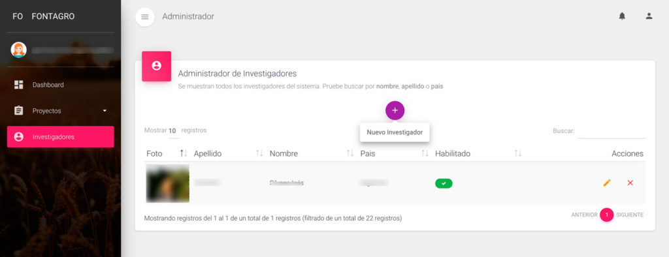The height and width of the screenshot is (257, 669).
Task: Click the Administrador de Investigadores heading
Action: (237, 73)
